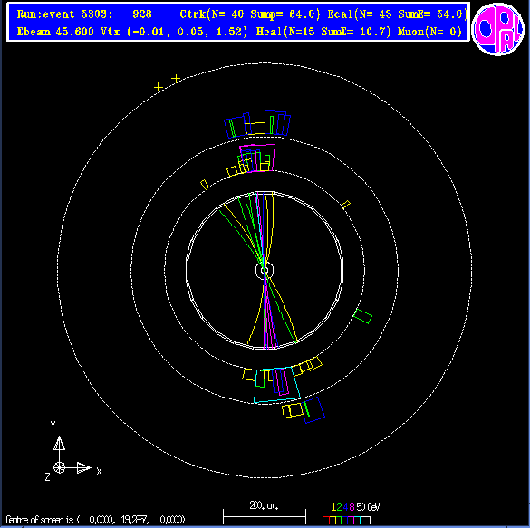
Task: Click the small yellow cluster at upper right
Action: coord(346,205)
